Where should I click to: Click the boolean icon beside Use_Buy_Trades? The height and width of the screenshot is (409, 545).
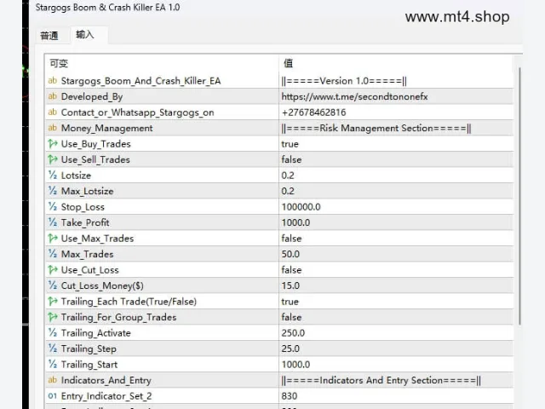(x=53, y=144)
